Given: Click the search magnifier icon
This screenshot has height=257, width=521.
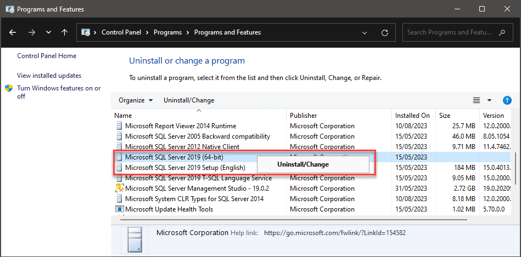Looking at the screenshot, I should (x=502, y=32).
